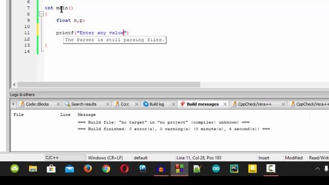Click the Line 11, Col 28 position status
Viewport: 329px width, 185px height.
(x=199, y=158)
